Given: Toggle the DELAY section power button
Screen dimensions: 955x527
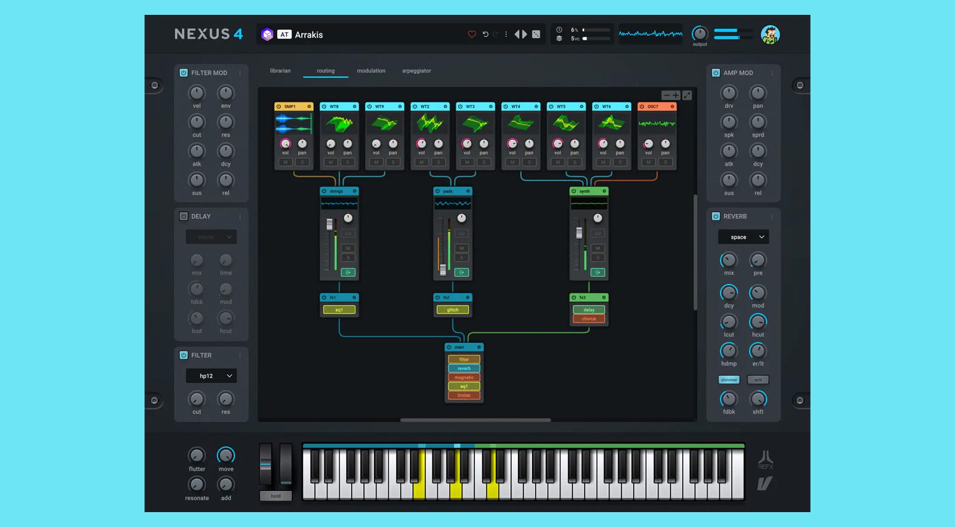Looking at the screenshot, I should (x=184, y=216).
